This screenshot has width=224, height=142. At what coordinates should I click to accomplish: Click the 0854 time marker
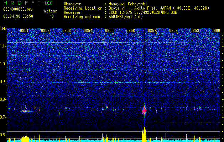tap(88, 31)
